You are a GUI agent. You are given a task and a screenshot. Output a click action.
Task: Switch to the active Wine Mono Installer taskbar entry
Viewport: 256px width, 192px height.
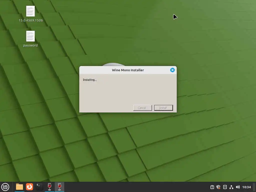click(x=59, y=187)
